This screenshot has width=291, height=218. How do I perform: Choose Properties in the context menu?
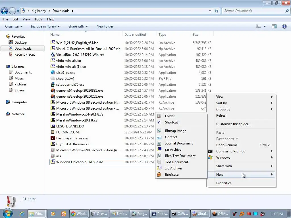click(241, 183)
